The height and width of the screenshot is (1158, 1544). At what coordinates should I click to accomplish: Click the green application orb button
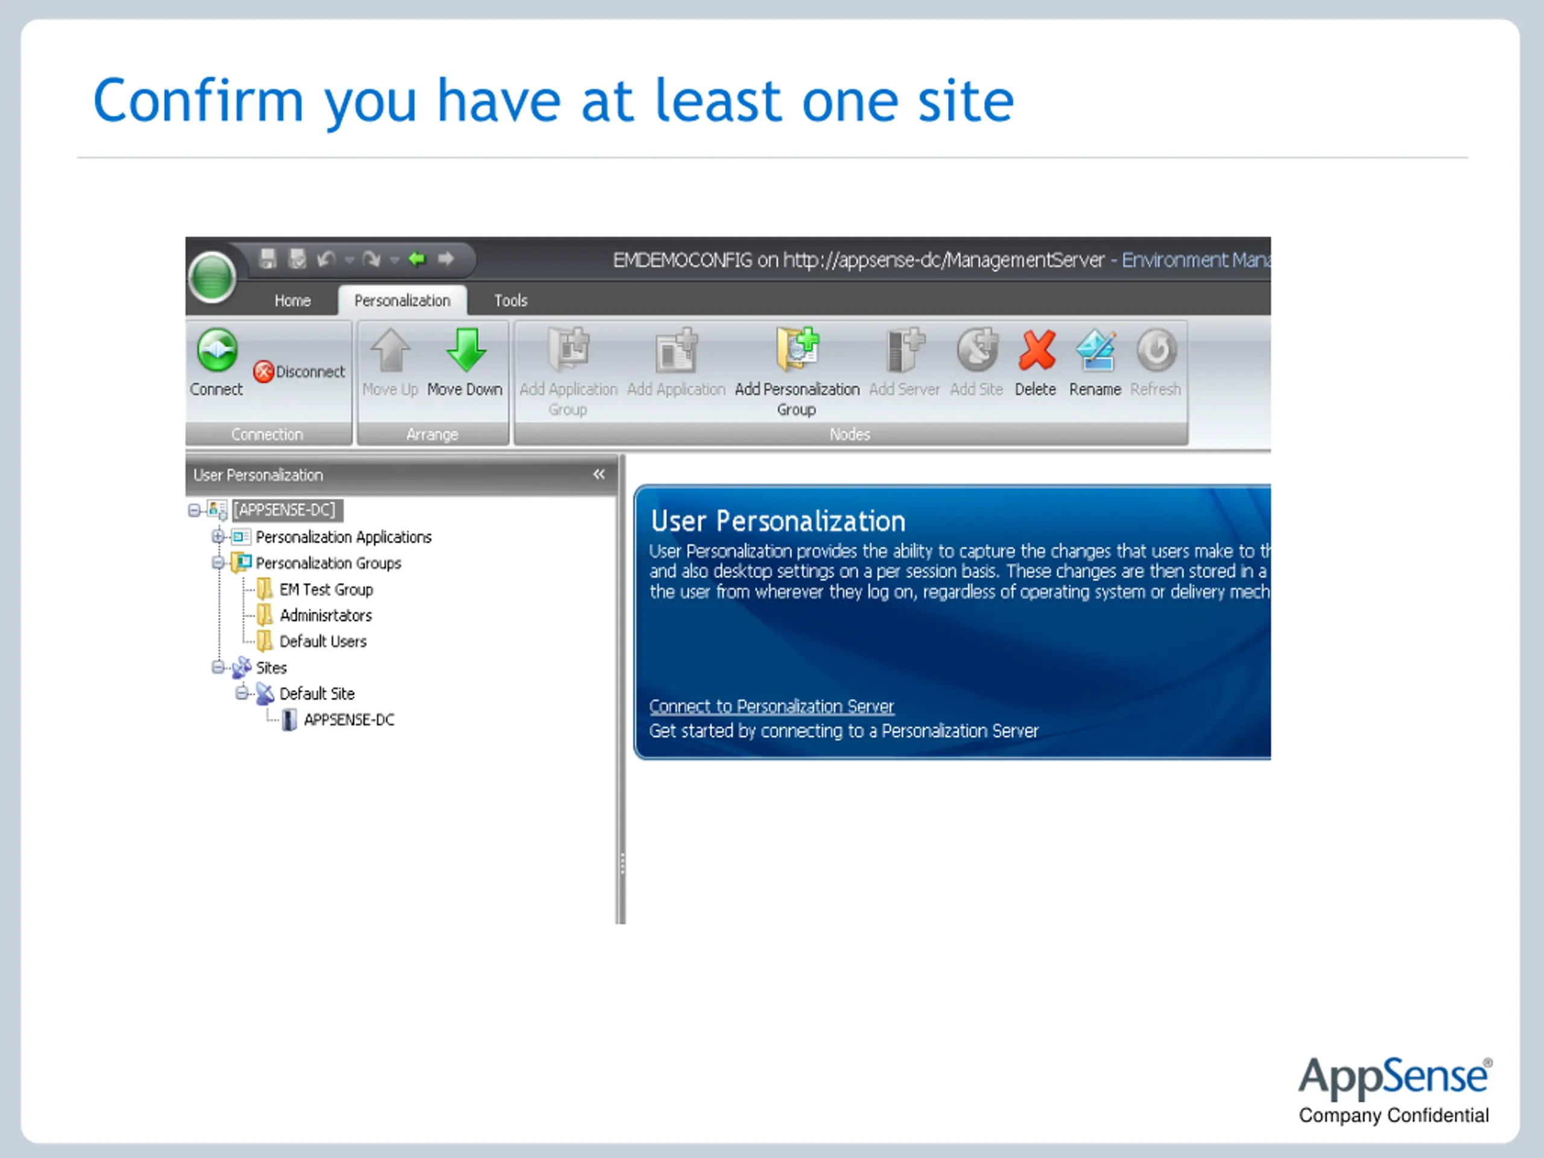click(212, 277)
